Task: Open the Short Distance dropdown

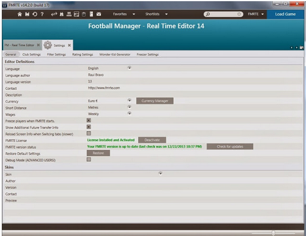Action: click(x=129, y=107)
